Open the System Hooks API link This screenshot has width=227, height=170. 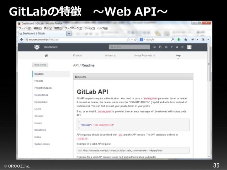click(x=42, y=144)
